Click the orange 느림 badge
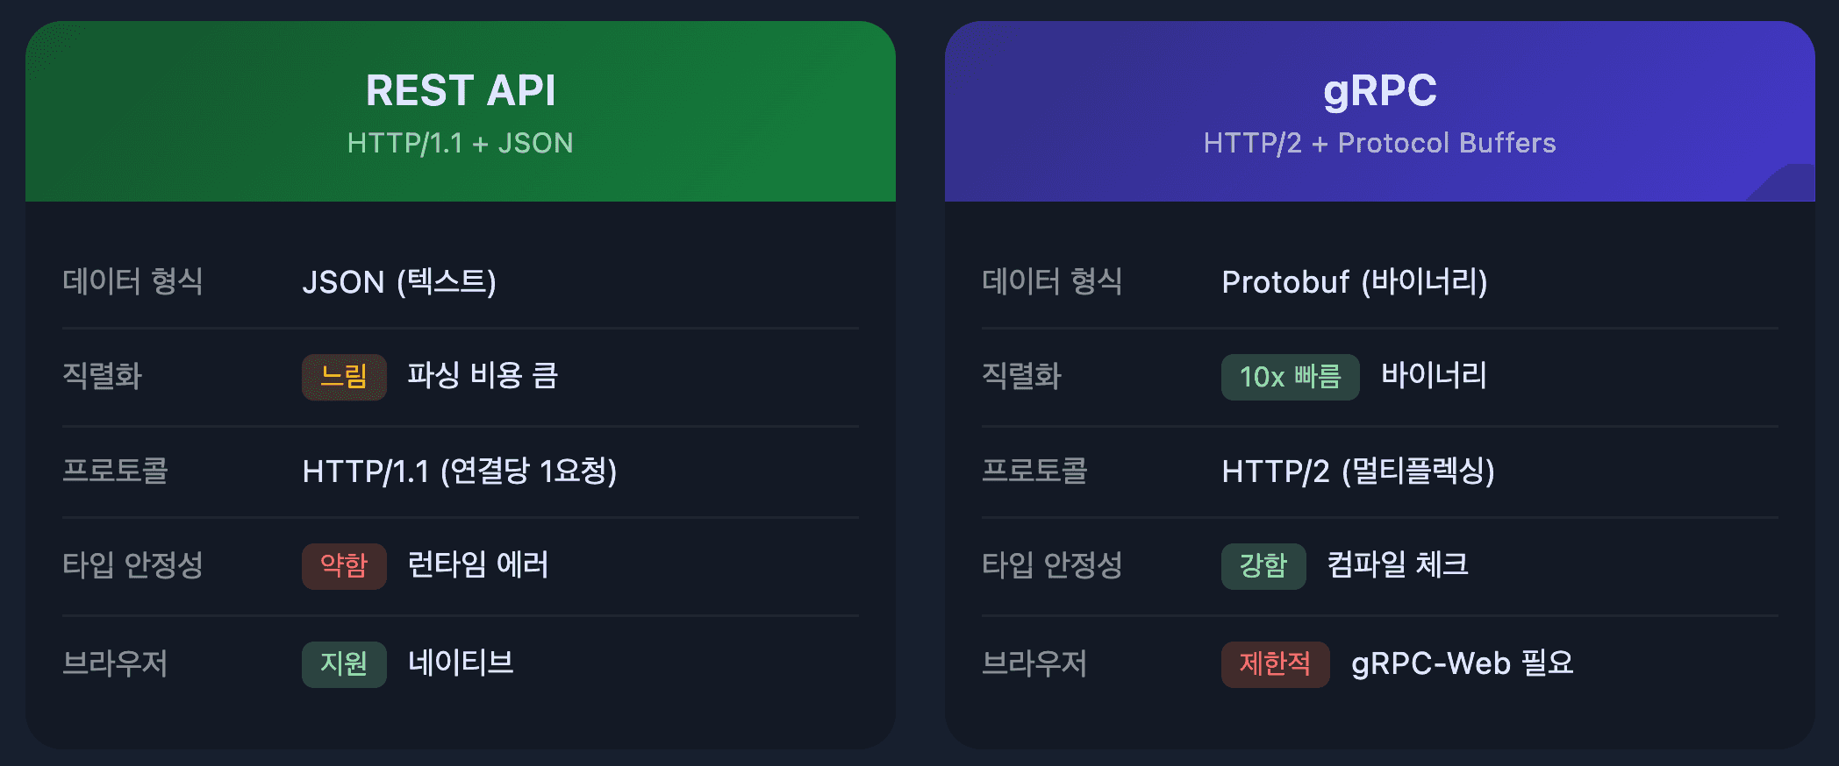This screenshot has width=1839, height=766. (344, 377)
